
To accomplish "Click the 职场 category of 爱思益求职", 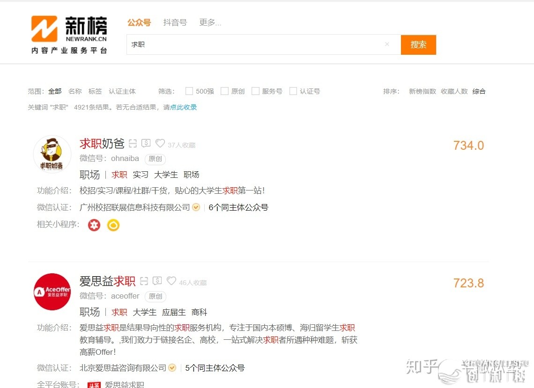I will [x=89, y=312].
